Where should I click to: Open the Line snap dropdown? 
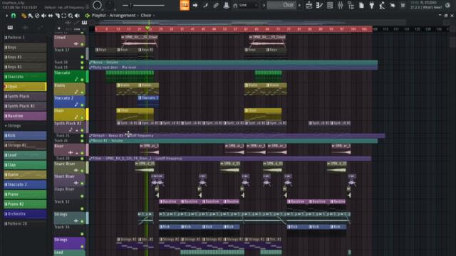[x=245, y=5]
